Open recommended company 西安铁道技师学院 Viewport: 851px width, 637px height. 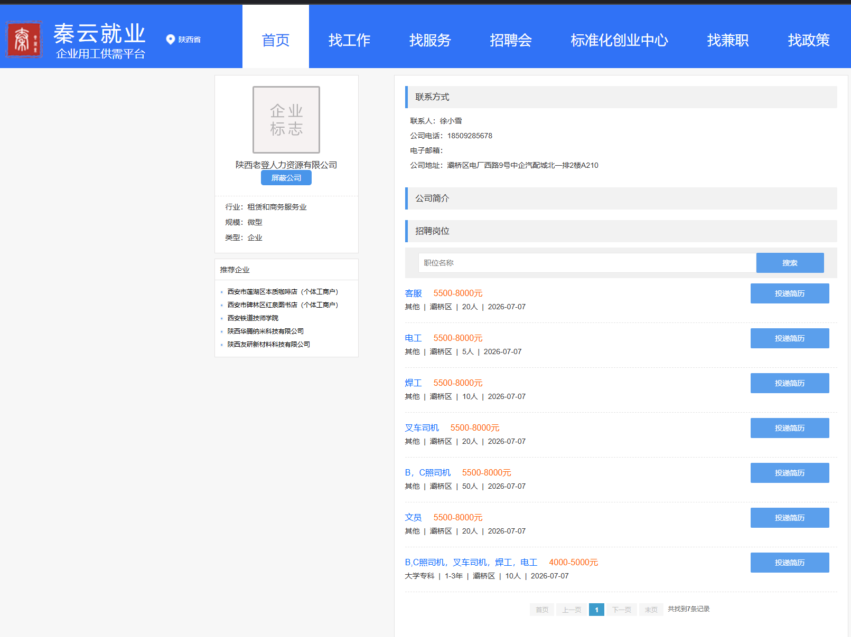pyautogui.click(x=253, y=318)
